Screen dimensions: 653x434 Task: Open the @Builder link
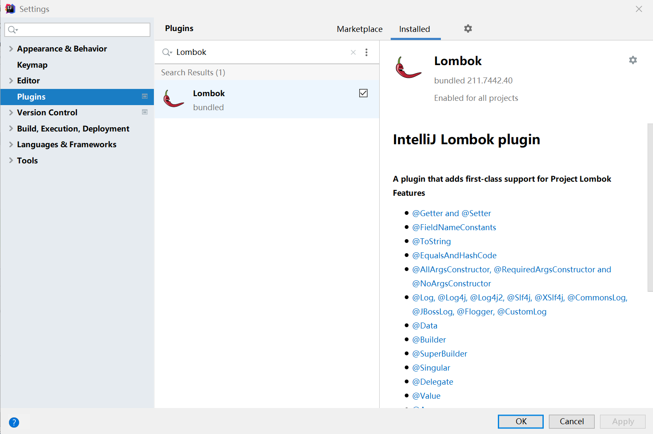(x=429, y=340)
